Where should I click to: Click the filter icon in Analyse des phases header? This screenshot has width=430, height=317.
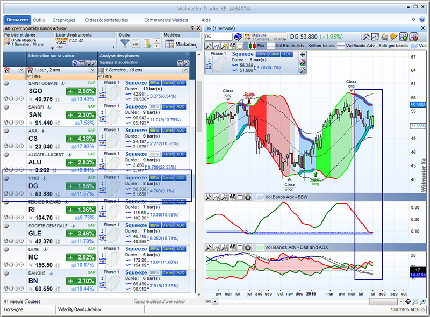pos(180,63)
